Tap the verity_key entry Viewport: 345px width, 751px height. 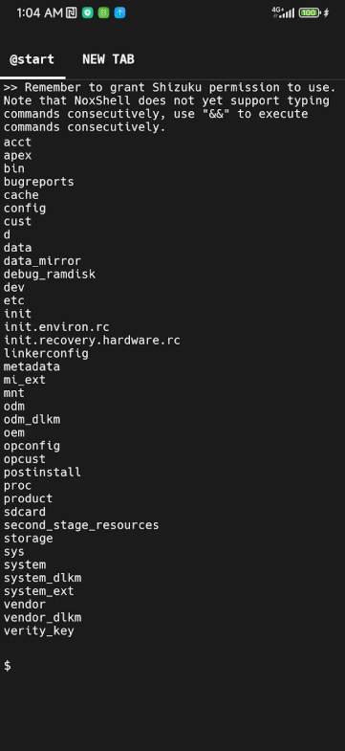(39, 630)
